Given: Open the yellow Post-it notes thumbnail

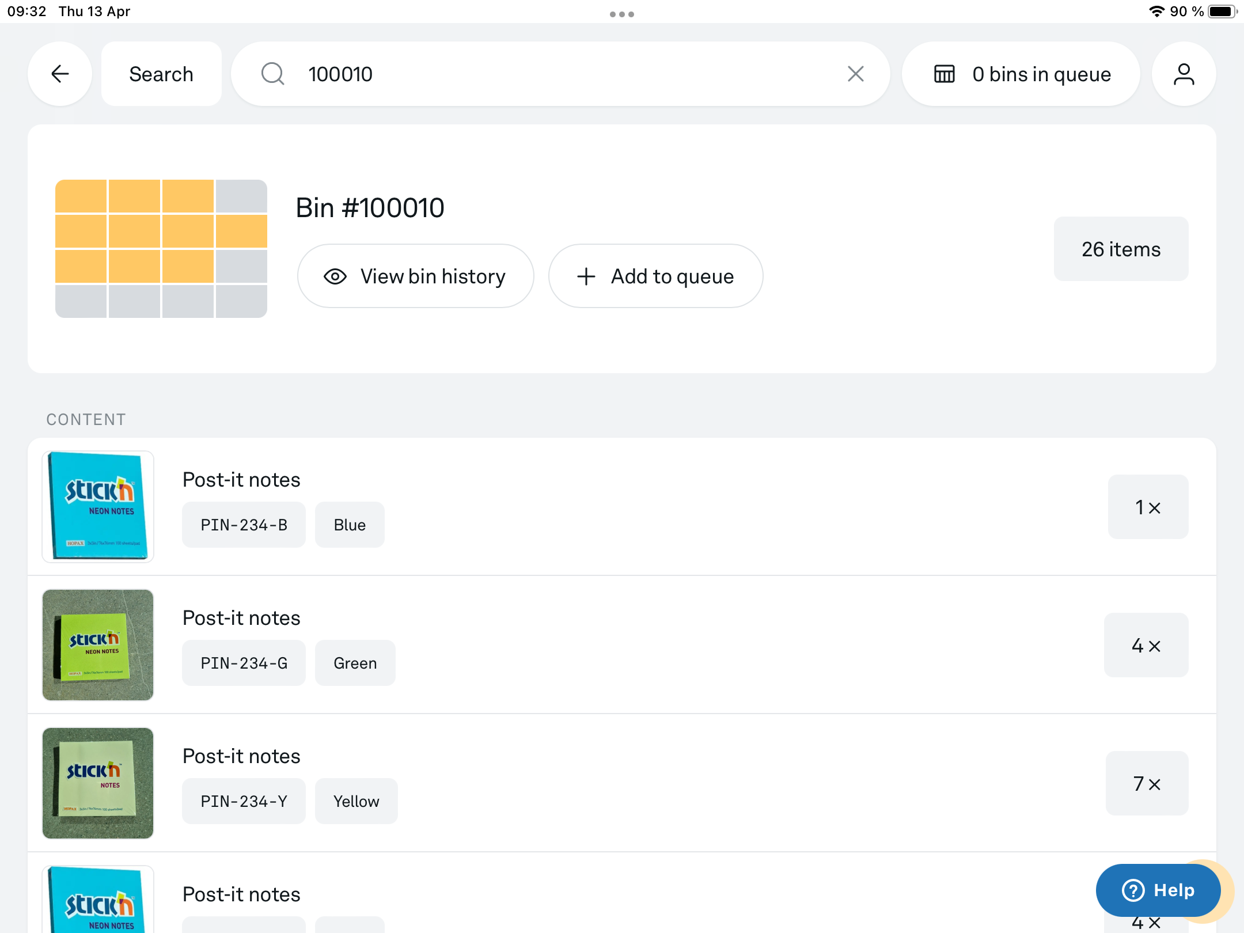Looking at the screenshot, I should click(x=98, y=783).
